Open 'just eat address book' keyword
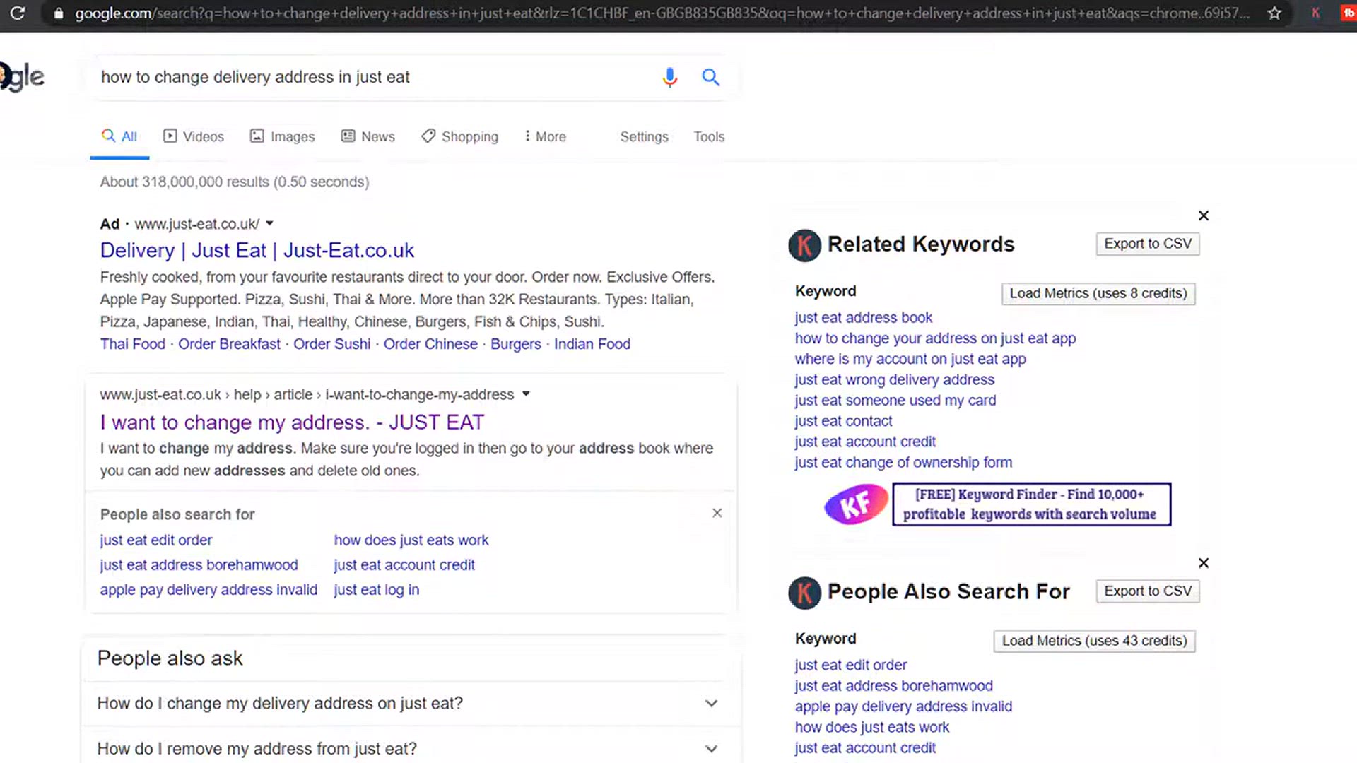This screenshot has height=763, width=1357. coord(863,318)
